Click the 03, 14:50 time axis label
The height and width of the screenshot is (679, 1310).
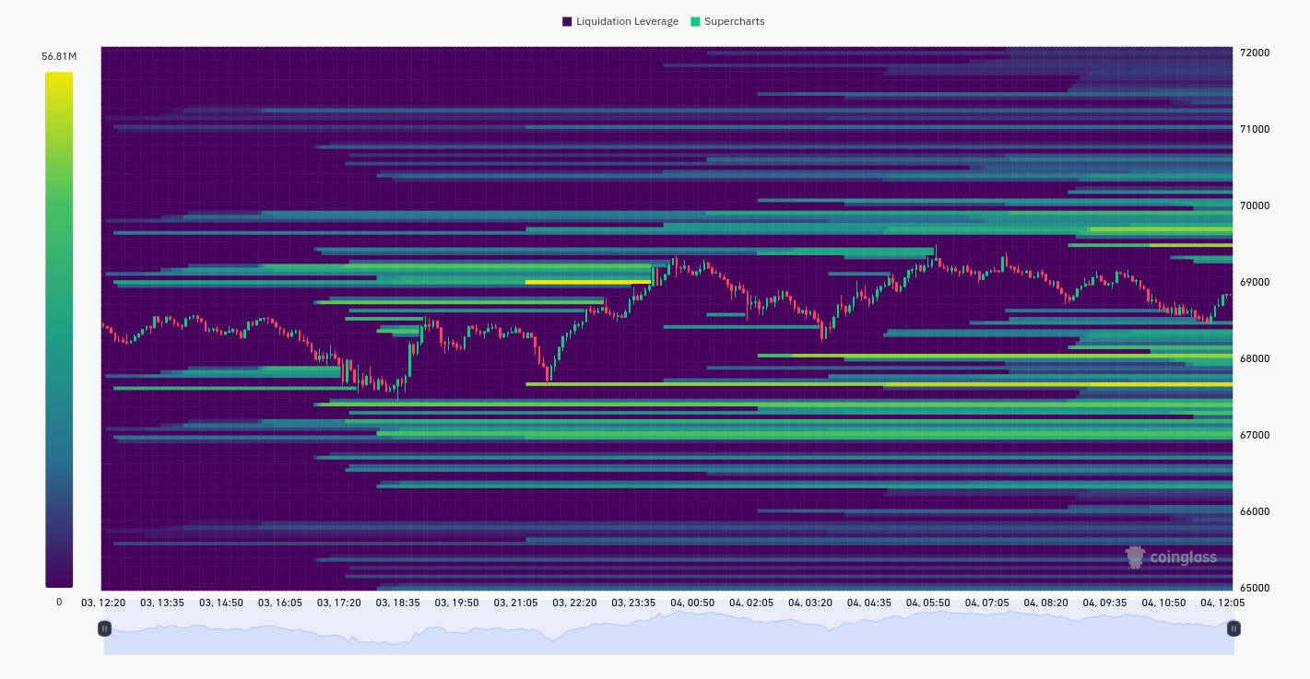click(221, 603)
